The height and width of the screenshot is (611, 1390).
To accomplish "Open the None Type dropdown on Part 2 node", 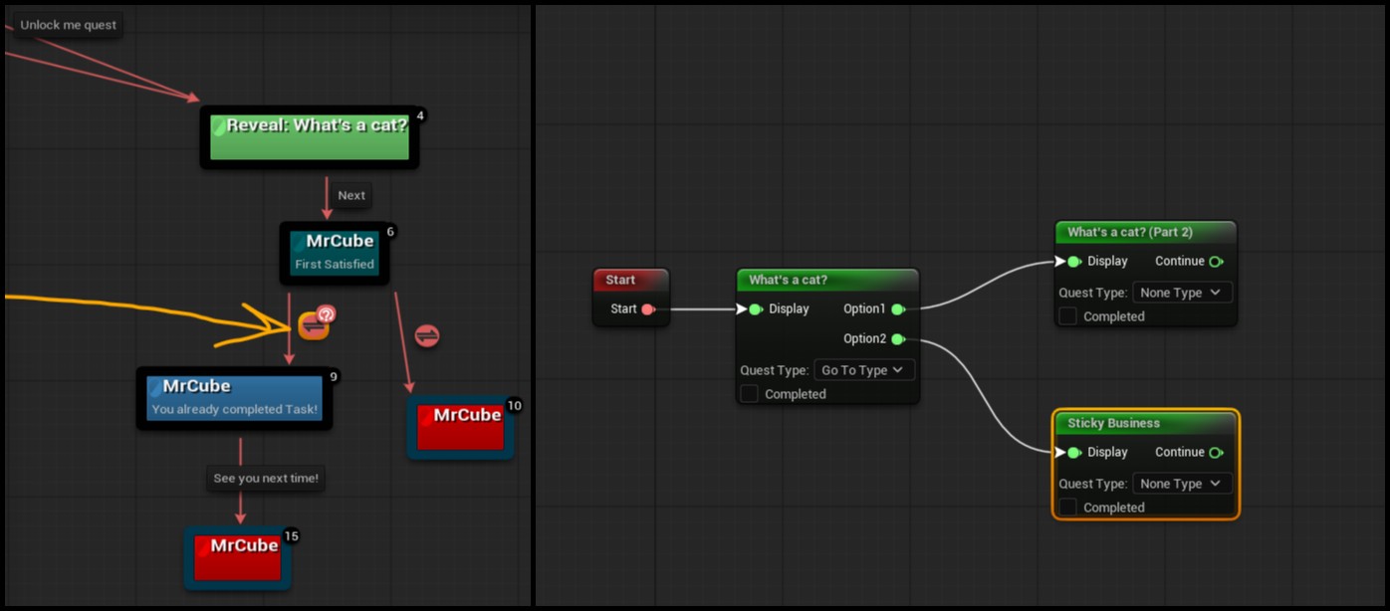I will [x=1182, y=292].
